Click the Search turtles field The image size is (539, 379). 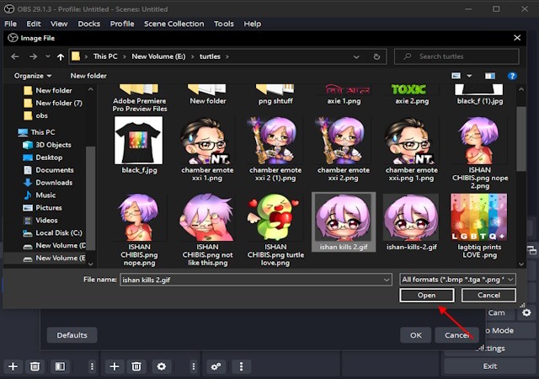coord(456,56)
